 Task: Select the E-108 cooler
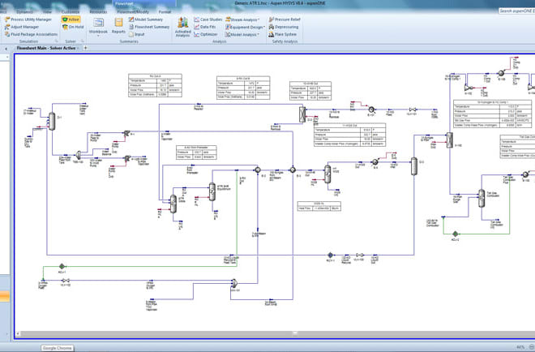click(502, 73)
